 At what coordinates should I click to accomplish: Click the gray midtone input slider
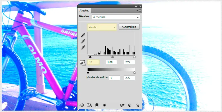pos(113,57)
